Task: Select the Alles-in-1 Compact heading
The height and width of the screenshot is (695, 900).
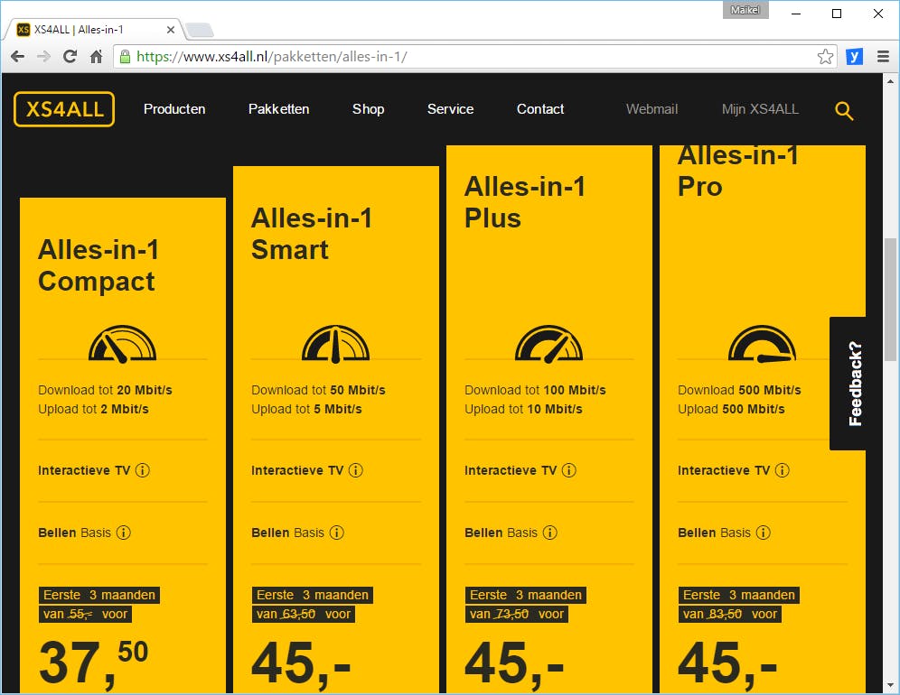Action: pyautogui.click(x=98, y=265)
